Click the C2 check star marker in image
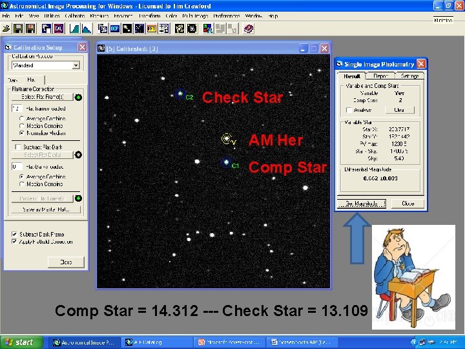The image size is (465, 349). (x=180, y=94)
